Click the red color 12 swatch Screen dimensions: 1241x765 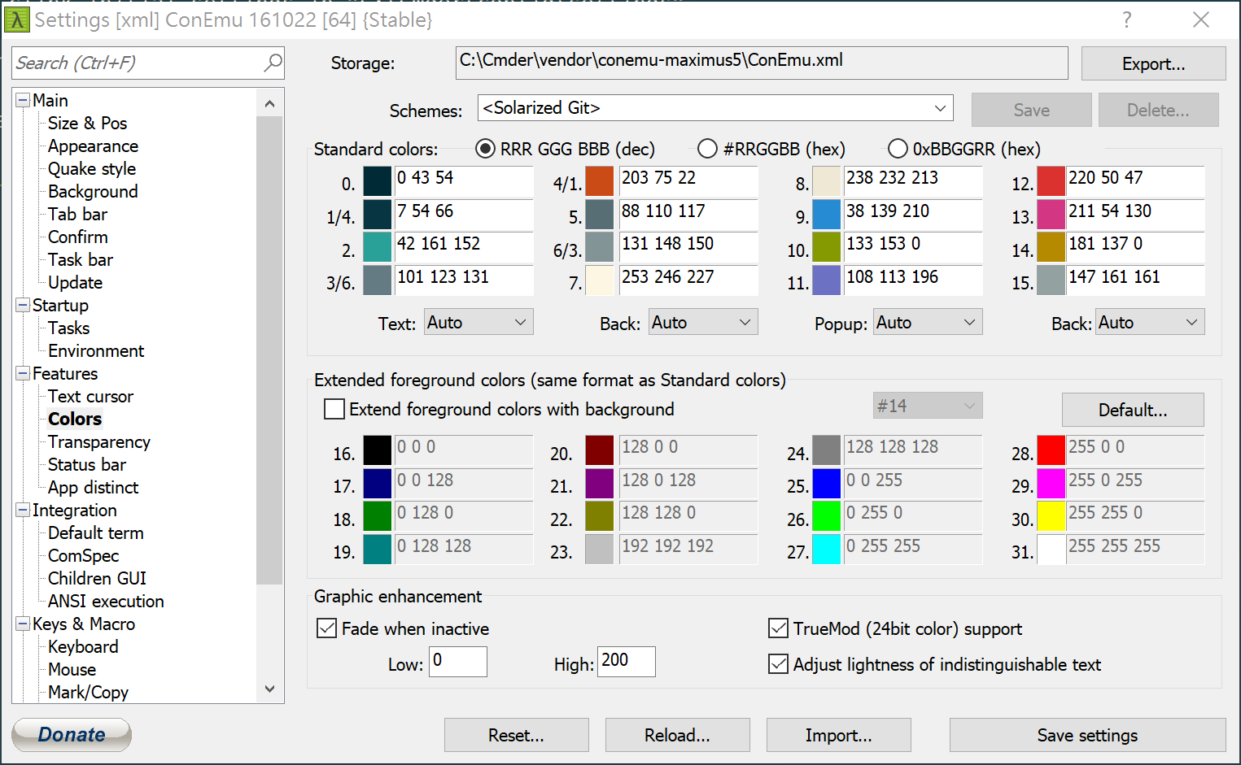1051,181
